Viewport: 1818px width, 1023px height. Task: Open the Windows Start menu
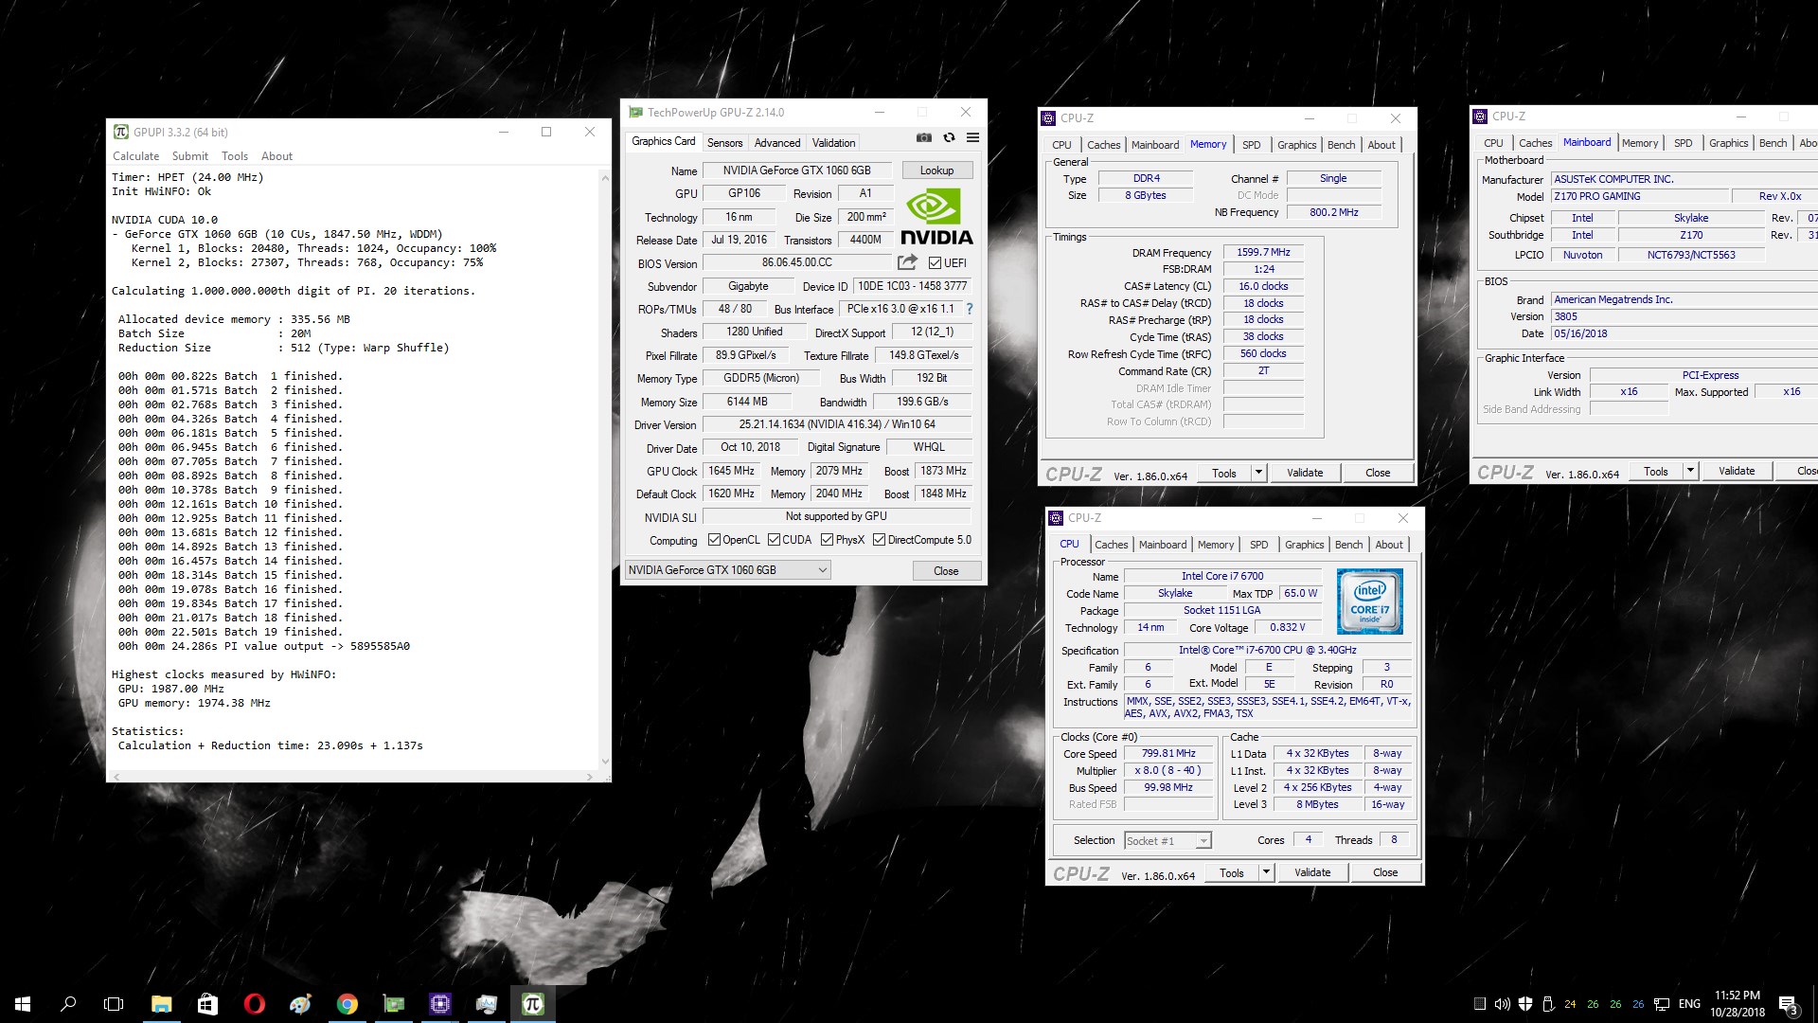tap(23, 1004)
